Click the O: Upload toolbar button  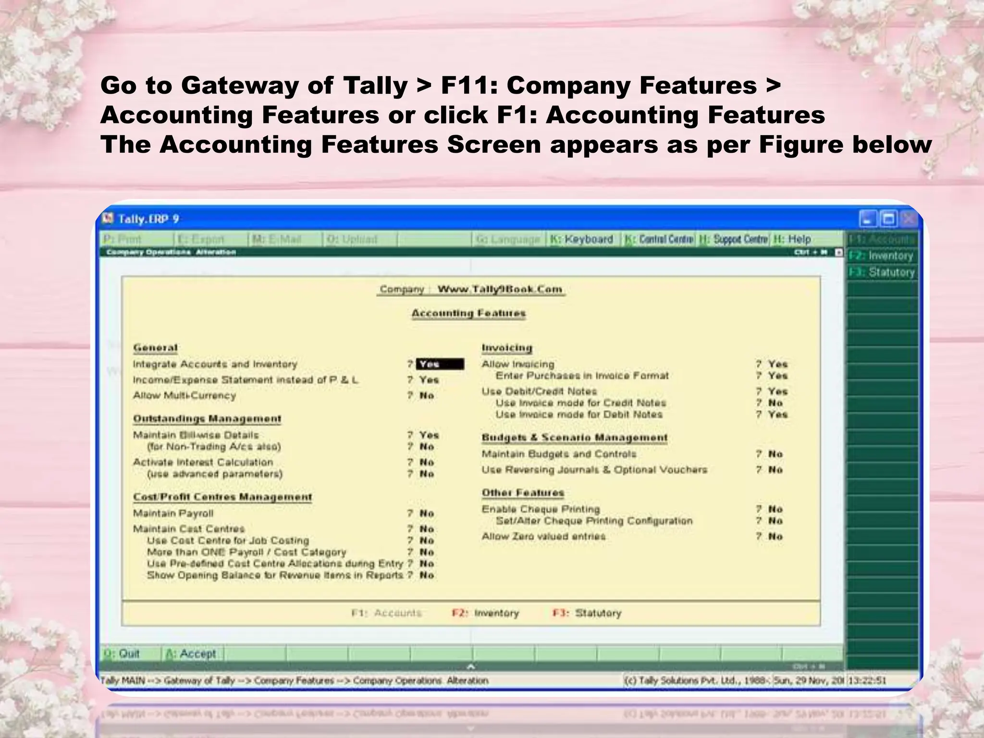[x=360, y=239]
